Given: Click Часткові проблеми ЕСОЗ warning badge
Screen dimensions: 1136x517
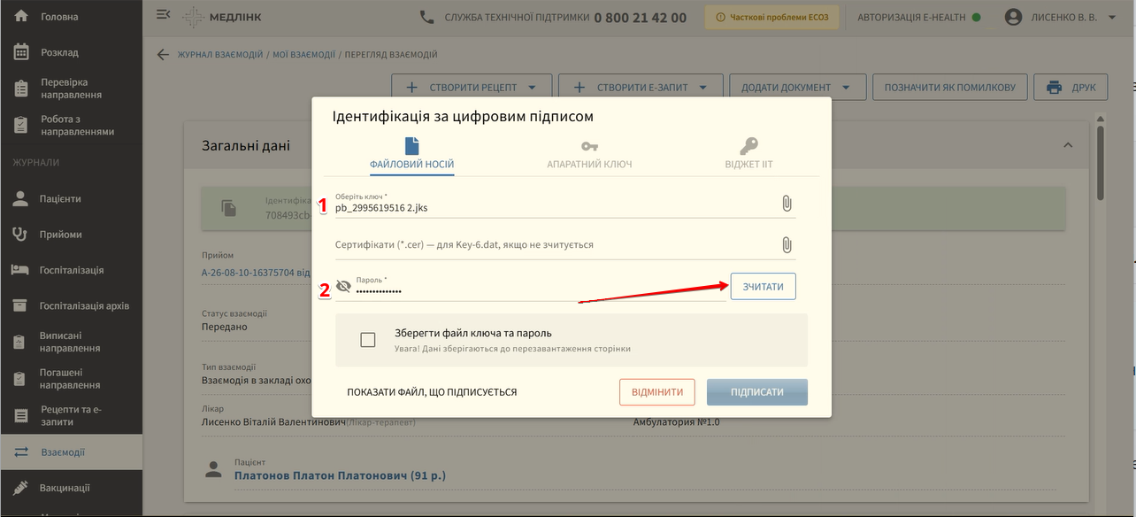Looking at the screenshot, I should click(771, 17).
